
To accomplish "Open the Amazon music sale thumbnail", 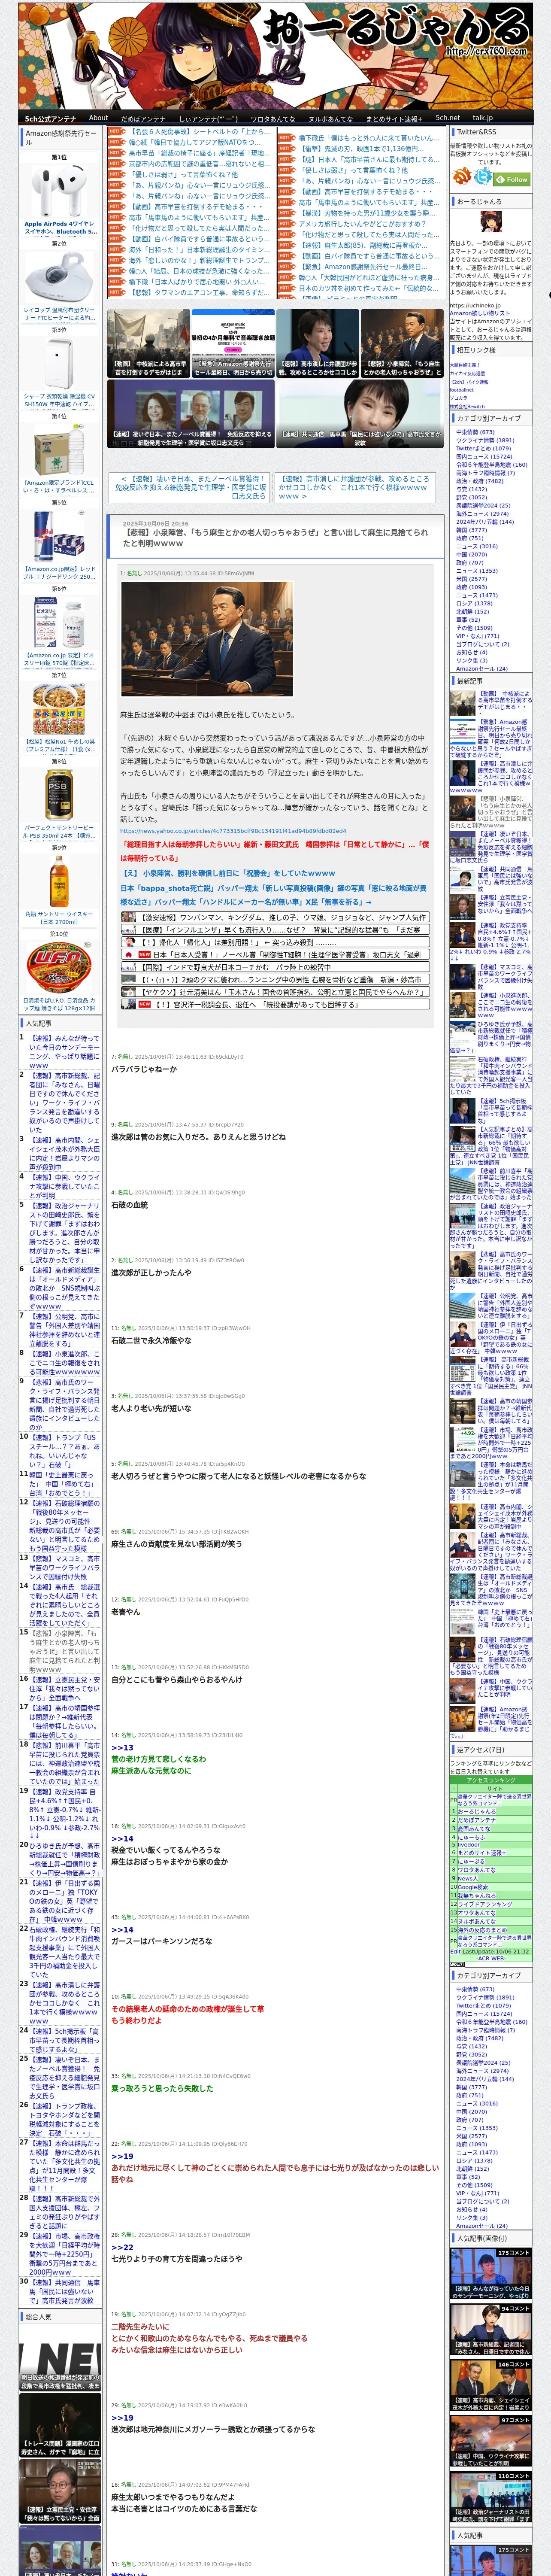I will coord(232,343).
